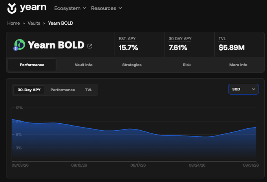Click the 7.61% 30 day APY value

(x=178, y=47)
